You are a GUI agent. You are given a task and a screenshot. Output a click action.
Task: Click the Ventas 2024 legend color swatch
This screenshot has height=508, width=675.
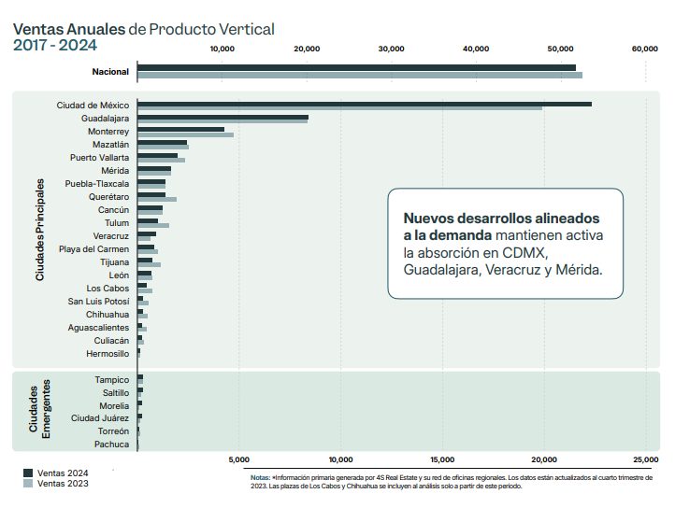[x=28, y=473]
